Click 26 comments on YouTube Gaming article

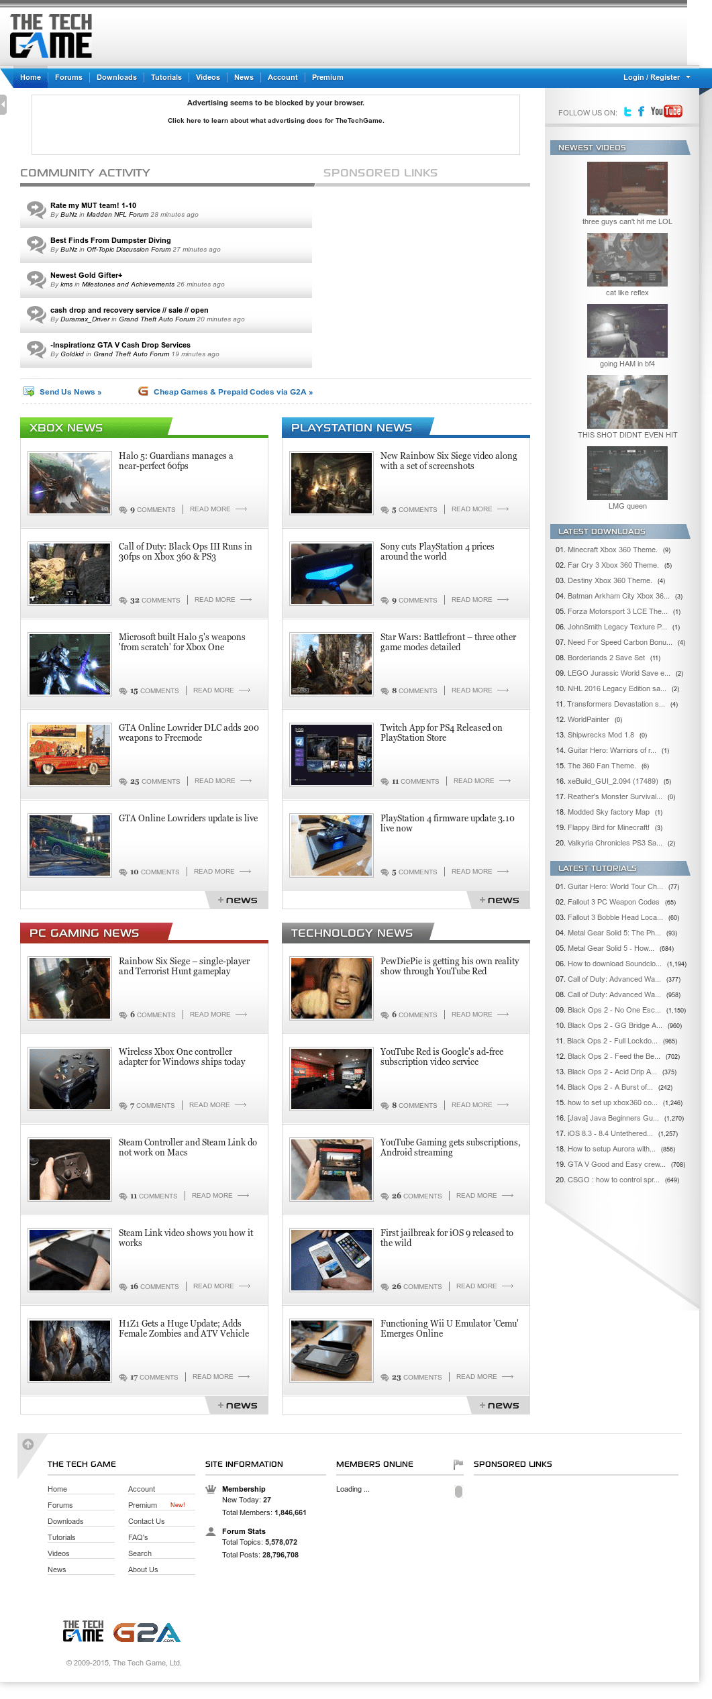tap(417, 1196)
